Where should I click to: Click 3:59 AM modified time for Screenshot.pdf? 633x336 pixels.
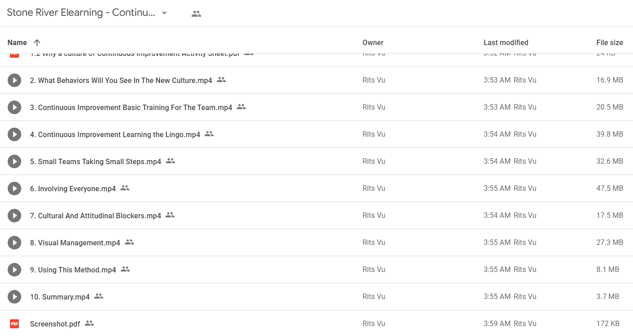[x=497, y=324]
